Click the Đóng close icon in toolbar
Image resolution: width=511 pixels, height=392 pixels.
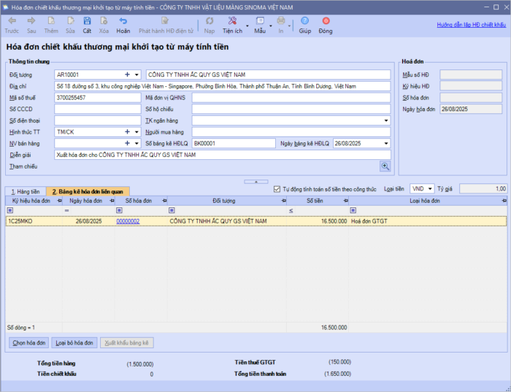326,22
